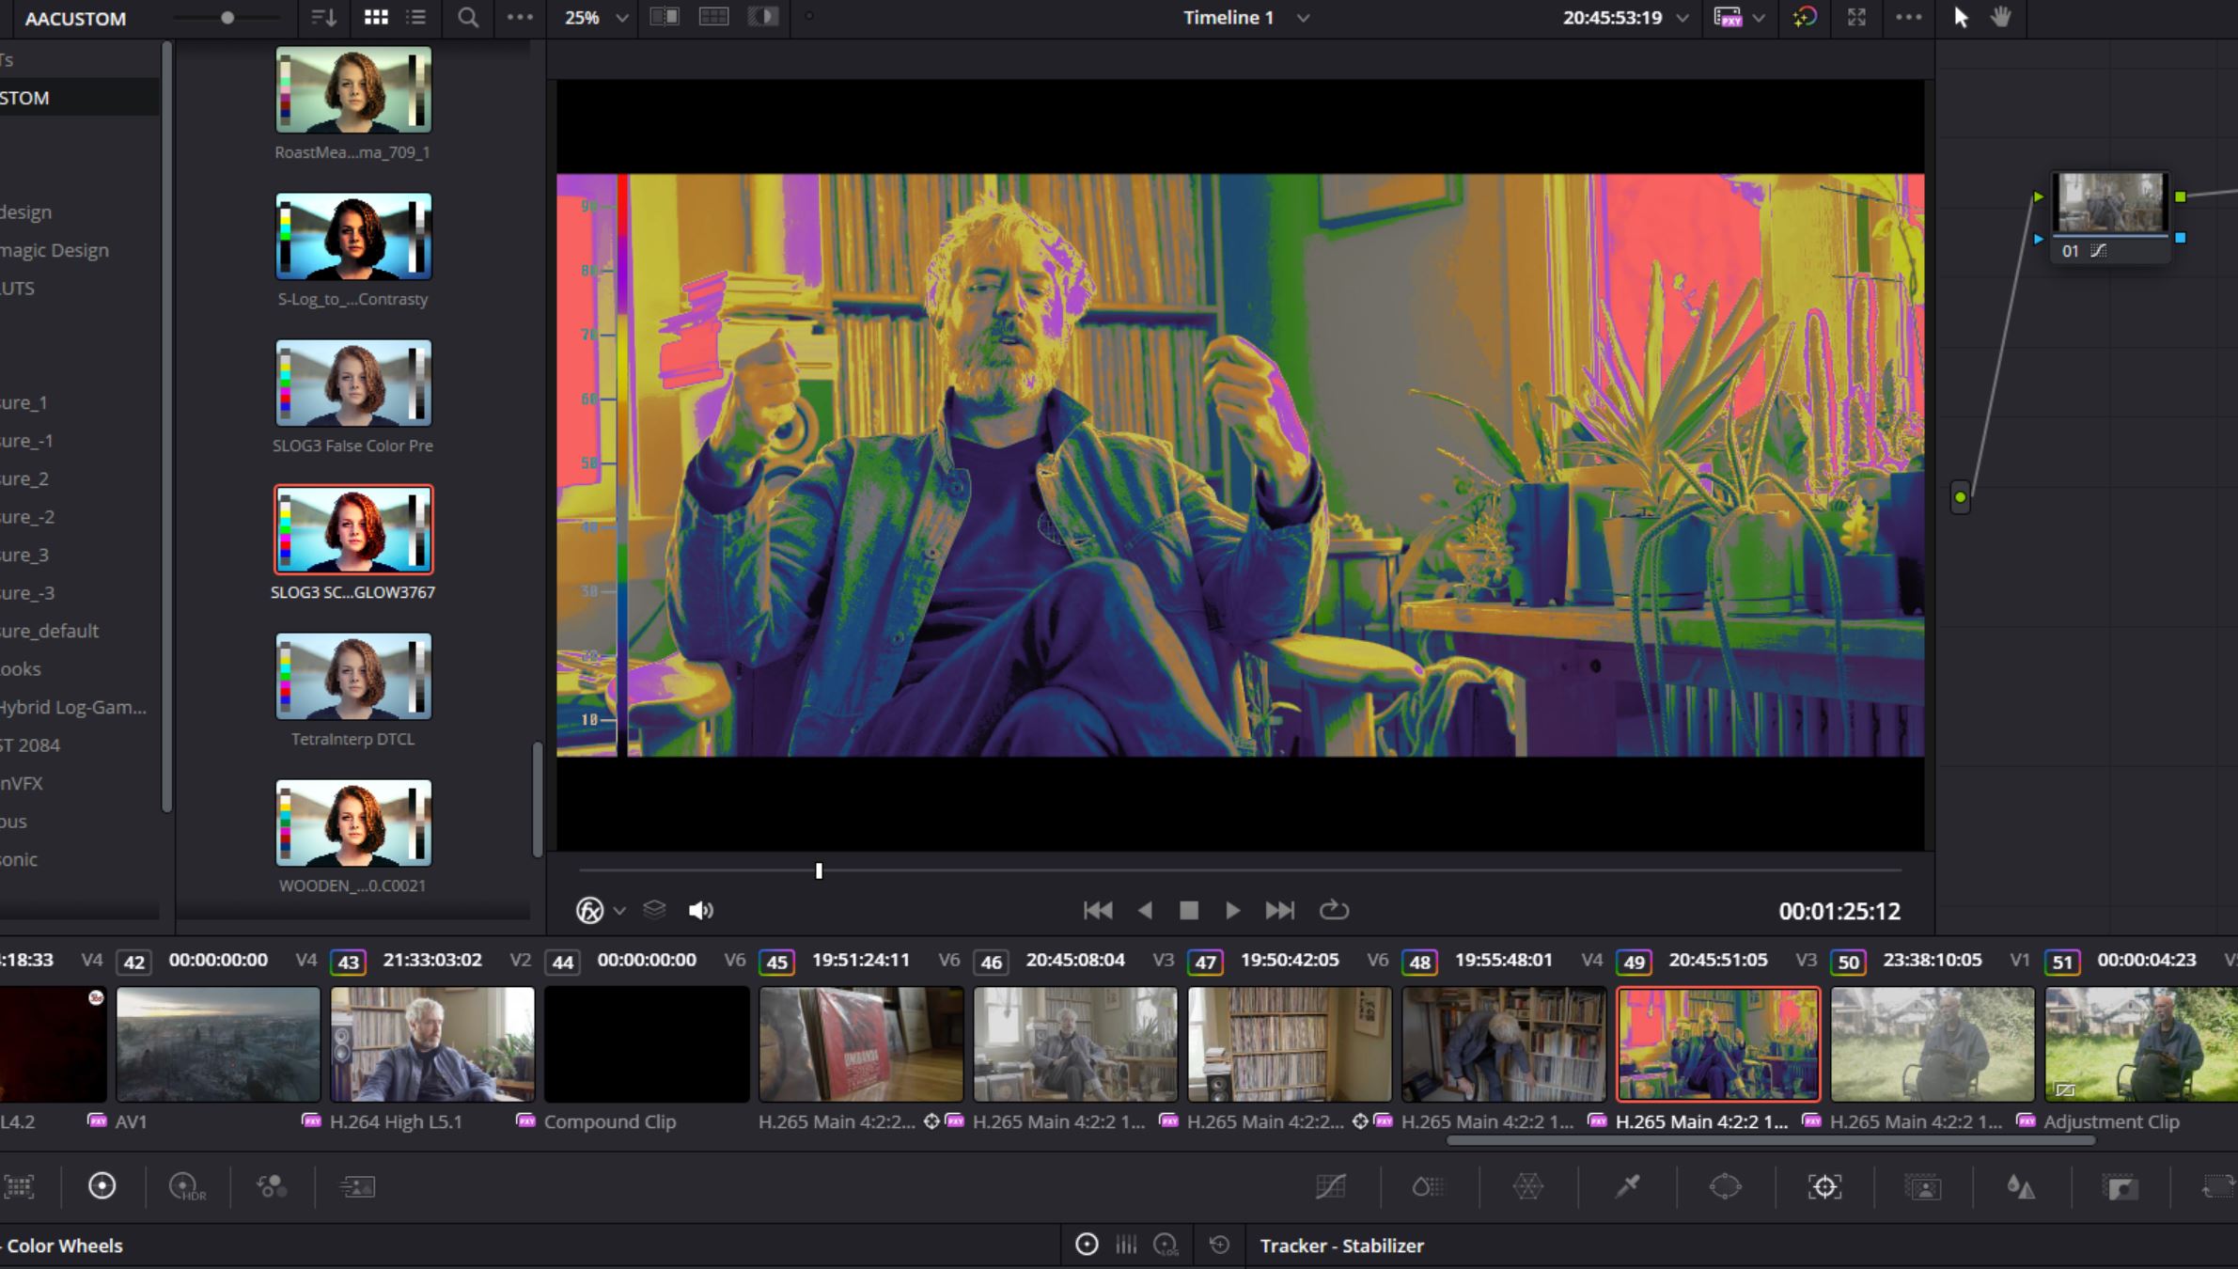Select clip 46 thumbnail in timeline

1075,1043
